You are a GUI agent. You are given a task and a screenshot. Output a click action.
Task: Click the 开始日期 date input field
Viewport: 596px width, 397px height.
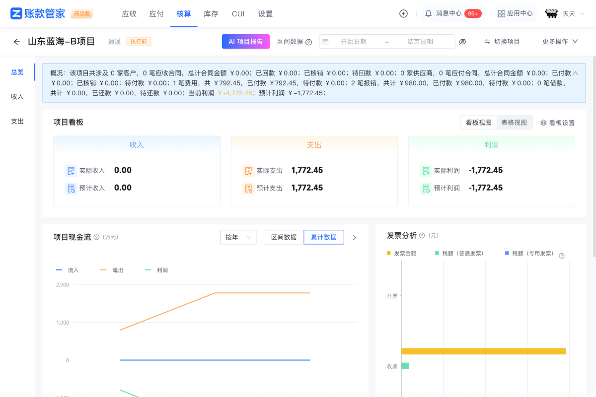tap(353, 42)
